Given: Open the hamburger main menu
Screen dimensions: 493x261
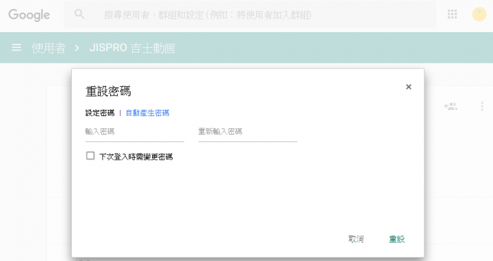Looking at the screenshot, I should point(16,48).
